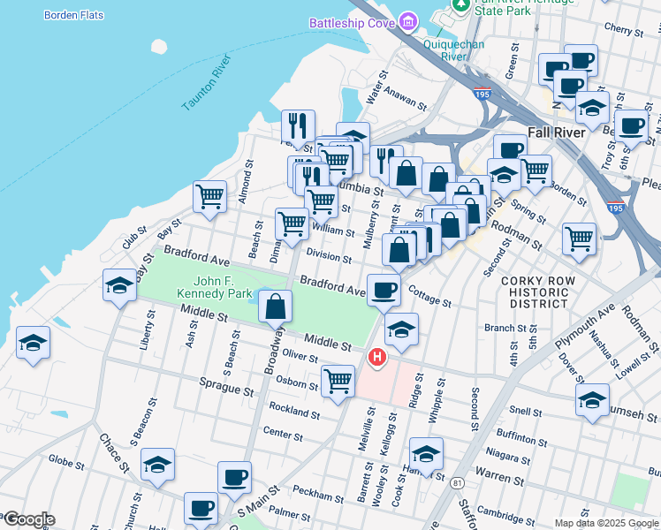Click the Warren St street label
The image size is (661, 530).
click(x=500, y=476)
